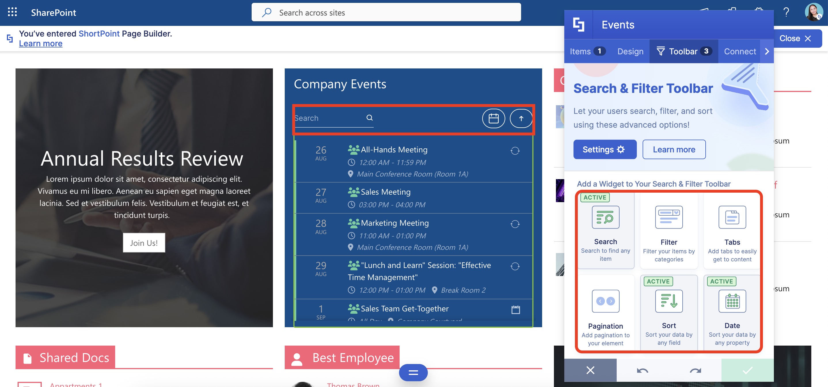Click the refresh icon next to All-Hands Meeting
This screenshot has width=828, height=387.
515,150
